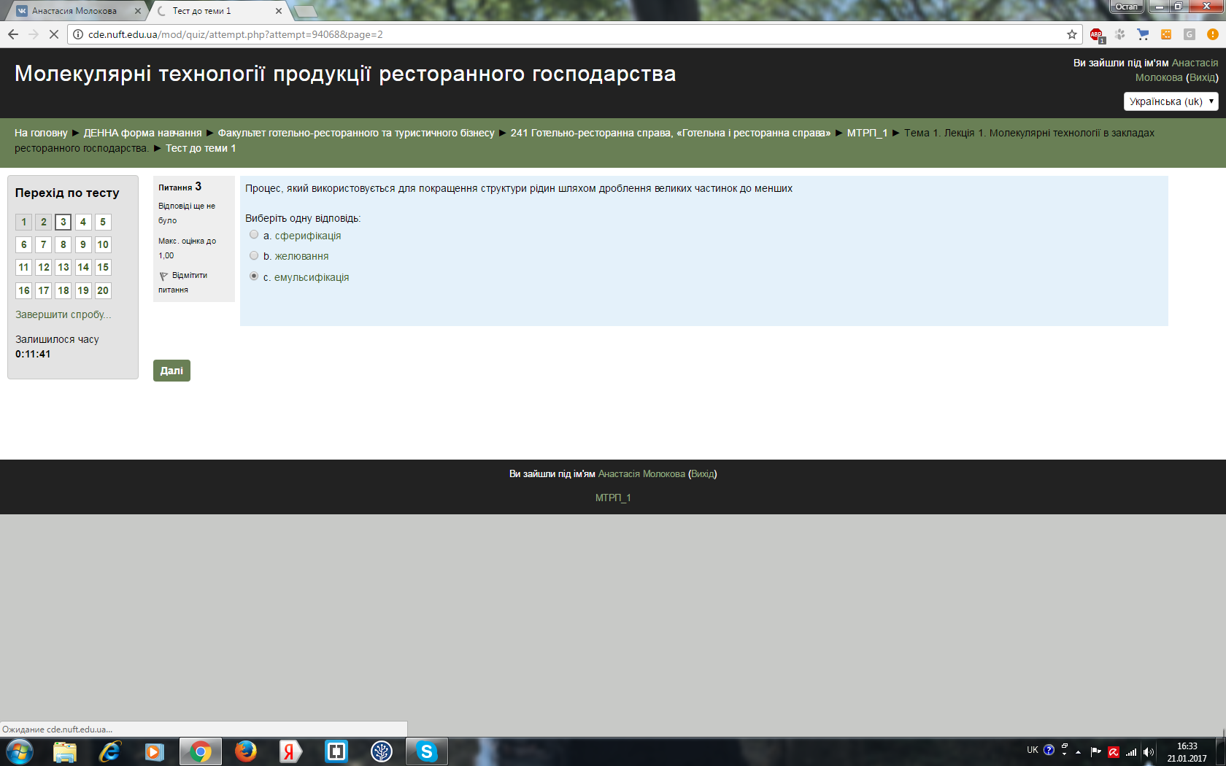Select answer b. желювання
The width and height of the screenshot is (1226, 766).
pos(254,255)
